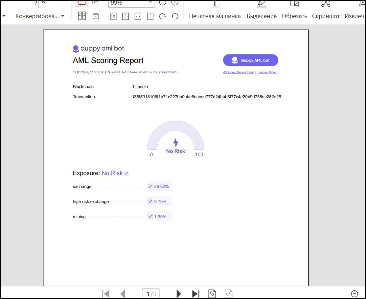Image resolution: width=366 pixels, height=299 pixels.
Task: Fit page to height
Action: pos(150,16)
